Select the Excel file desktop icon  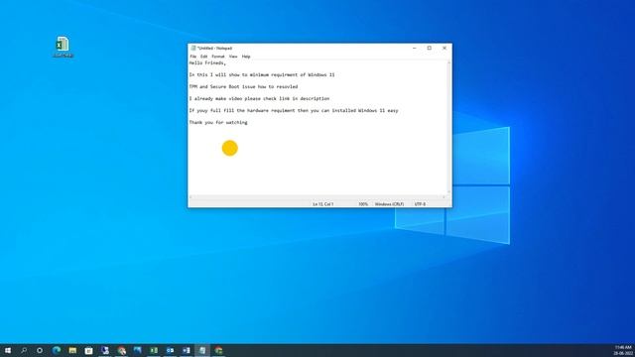coord(63,47)
